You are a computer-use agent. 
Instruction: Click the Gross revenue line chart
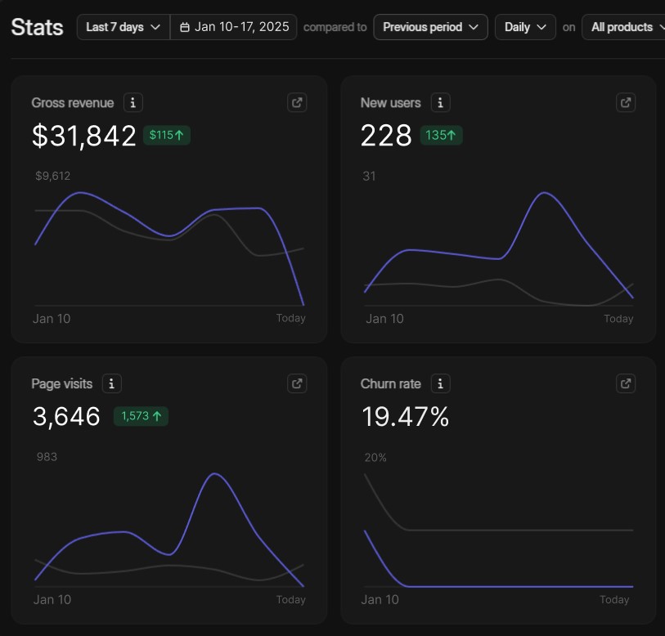point(168,245)
